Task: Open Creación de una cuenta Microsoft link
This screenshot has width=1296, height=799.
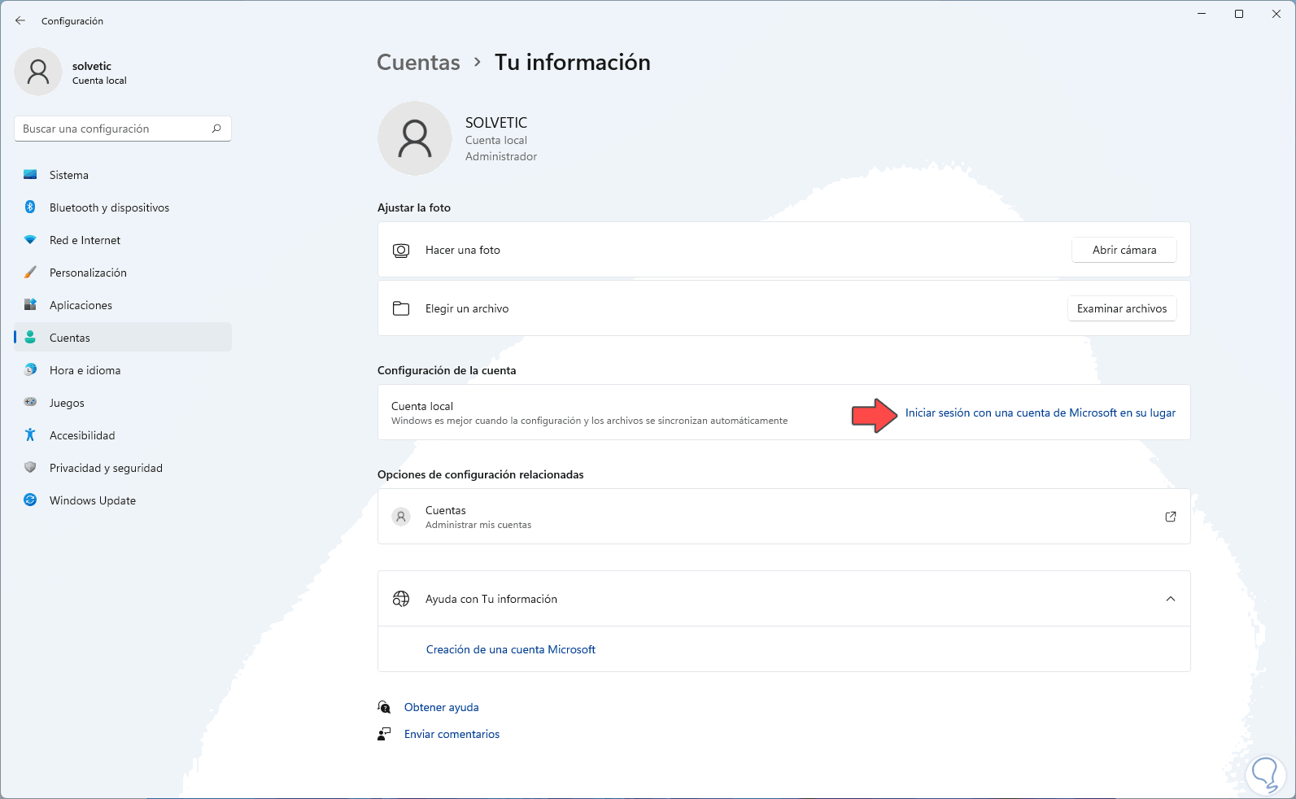Action: (511, 649)
